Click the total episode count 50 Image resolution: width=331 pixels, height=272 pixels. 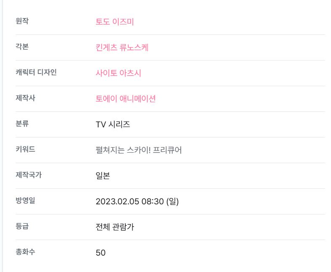click(101, 253)
